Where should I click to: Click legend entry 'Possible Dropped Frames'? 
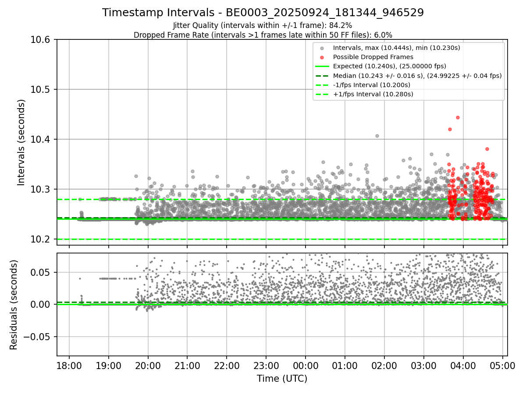click(x=373, y=57)
